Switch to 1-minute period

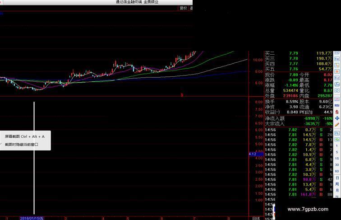point(337,146)
